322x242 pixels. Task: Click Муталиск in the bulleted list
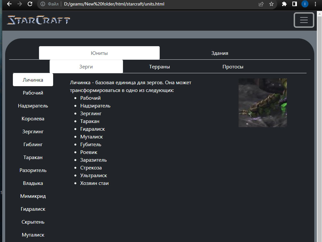[91, 137]
